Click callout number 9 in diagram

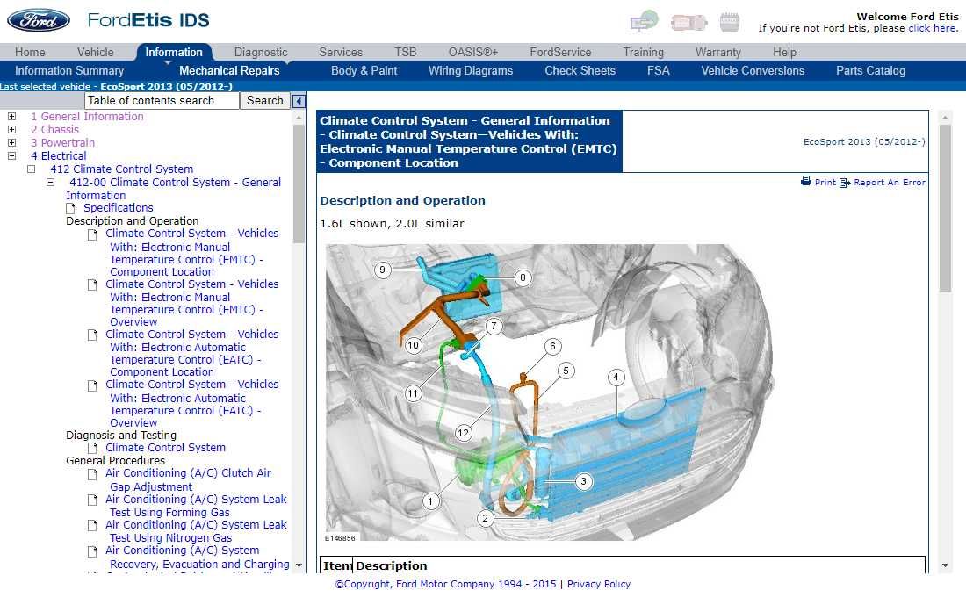coord(383,270)
